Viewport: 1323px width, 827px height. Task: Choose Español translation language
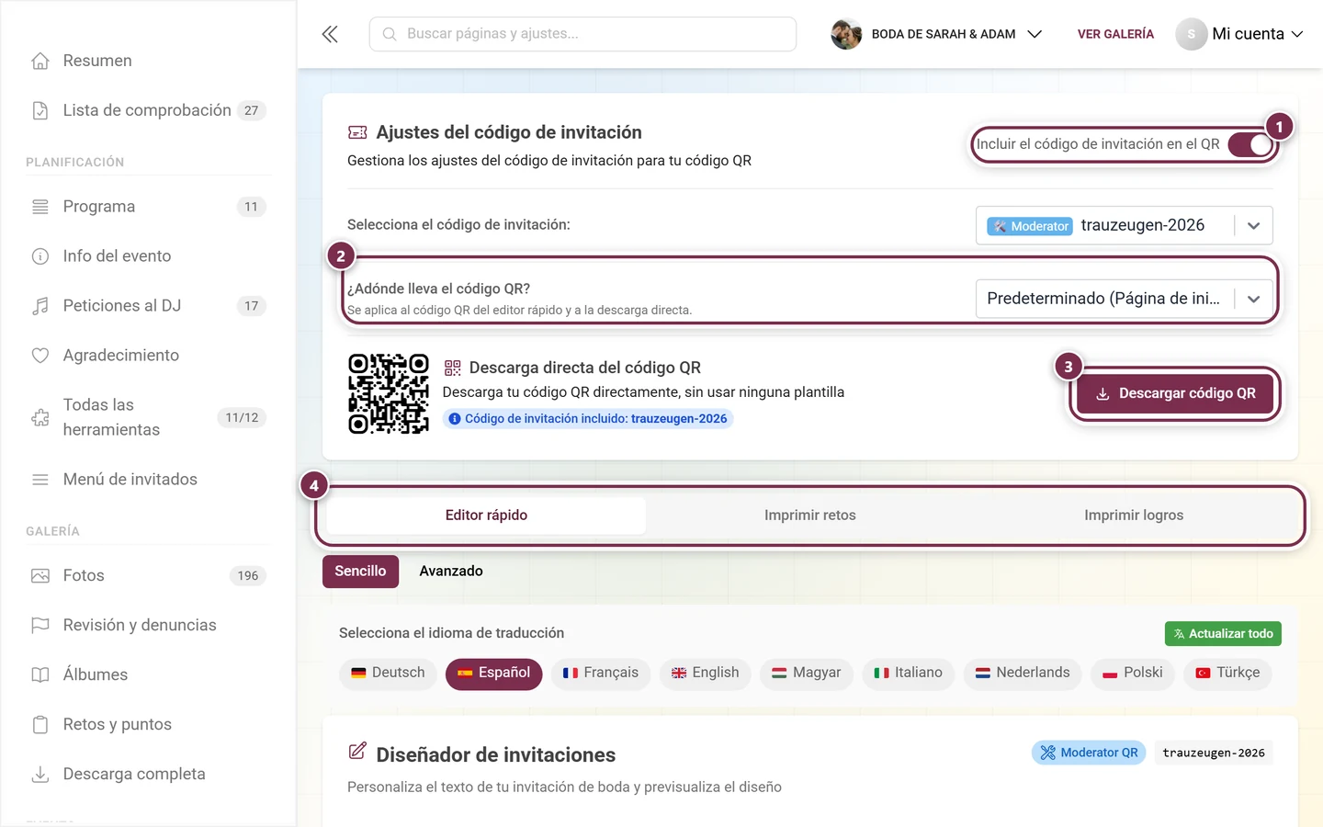tap(494, 674)
